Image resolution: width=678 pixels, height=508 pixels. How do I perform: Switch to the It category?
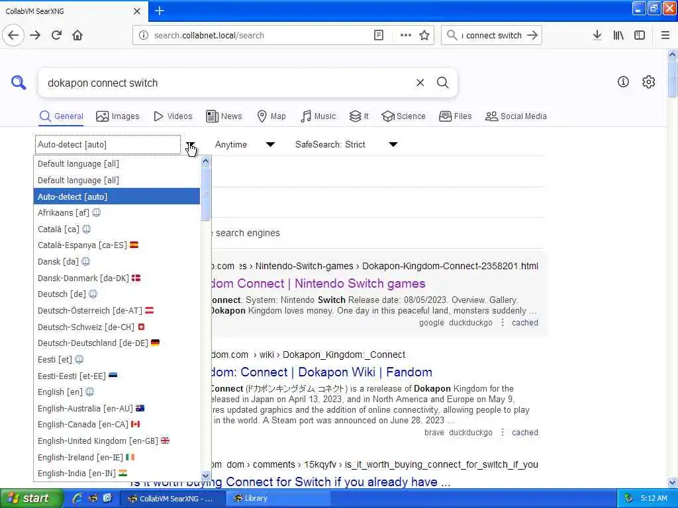(359, 116)
